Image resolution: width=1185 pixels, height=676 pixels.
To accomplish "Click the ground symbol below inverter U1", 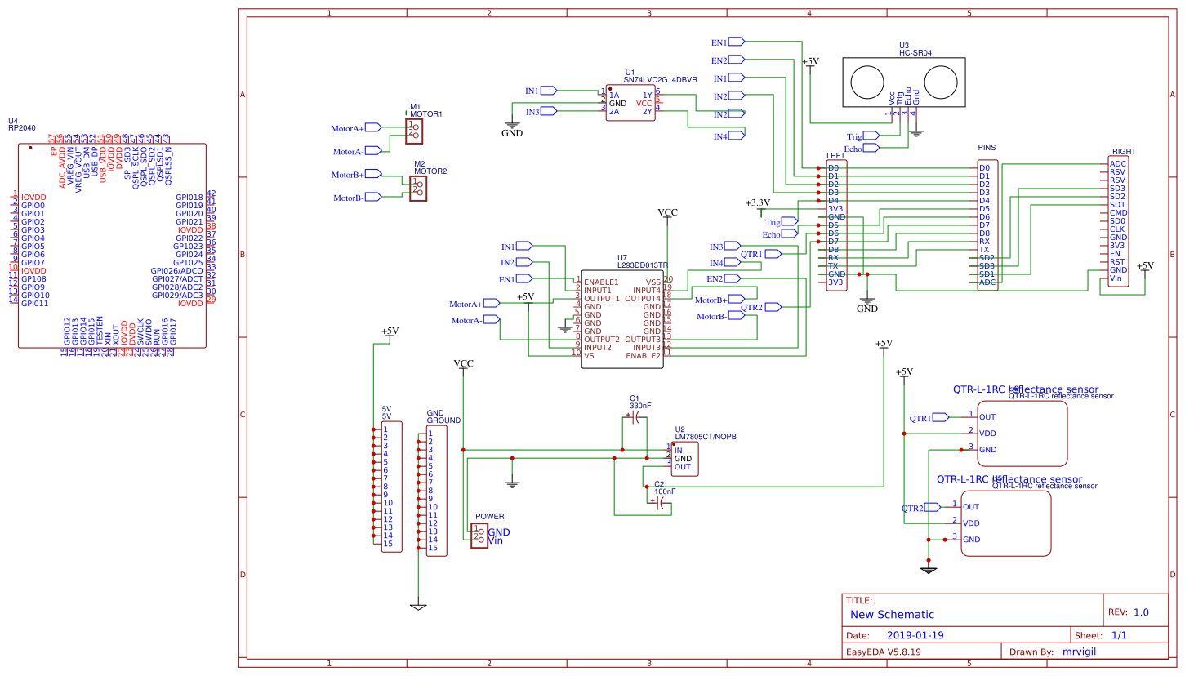I will (x=512, y=124).
